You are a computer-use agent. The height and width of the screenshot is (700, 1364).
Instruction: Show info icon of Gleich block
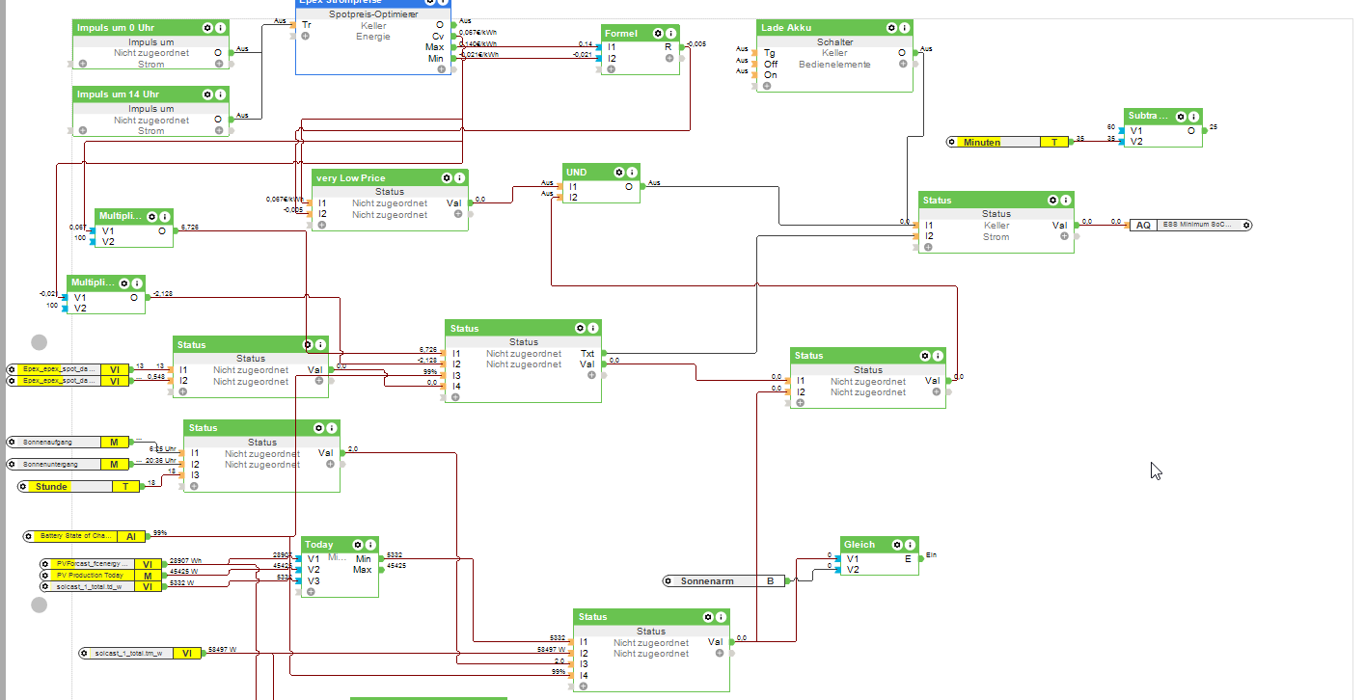click(x=911, y=545)
